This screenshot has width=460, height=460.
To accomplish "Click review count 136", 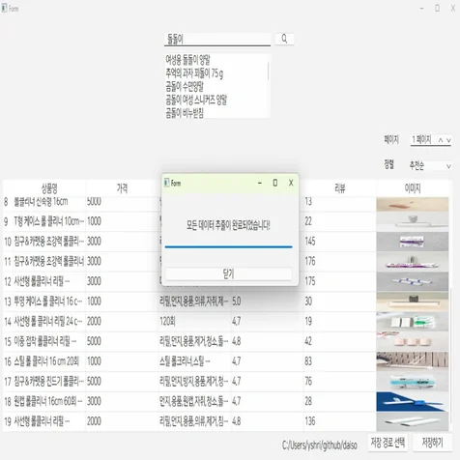I will tap(339, 421).
